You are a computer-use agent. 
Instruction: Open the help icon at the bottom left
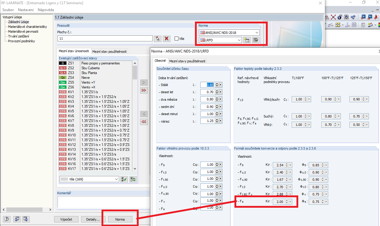tap(7, 219)
